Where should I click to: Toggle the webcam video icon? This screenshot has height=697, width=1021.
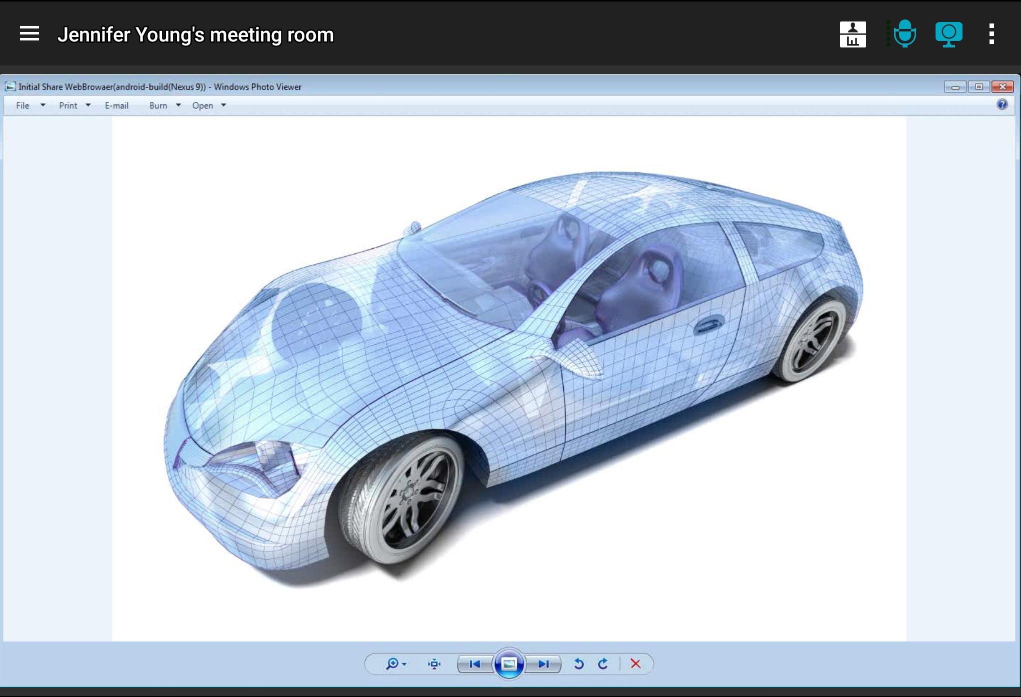coord(949,34)
